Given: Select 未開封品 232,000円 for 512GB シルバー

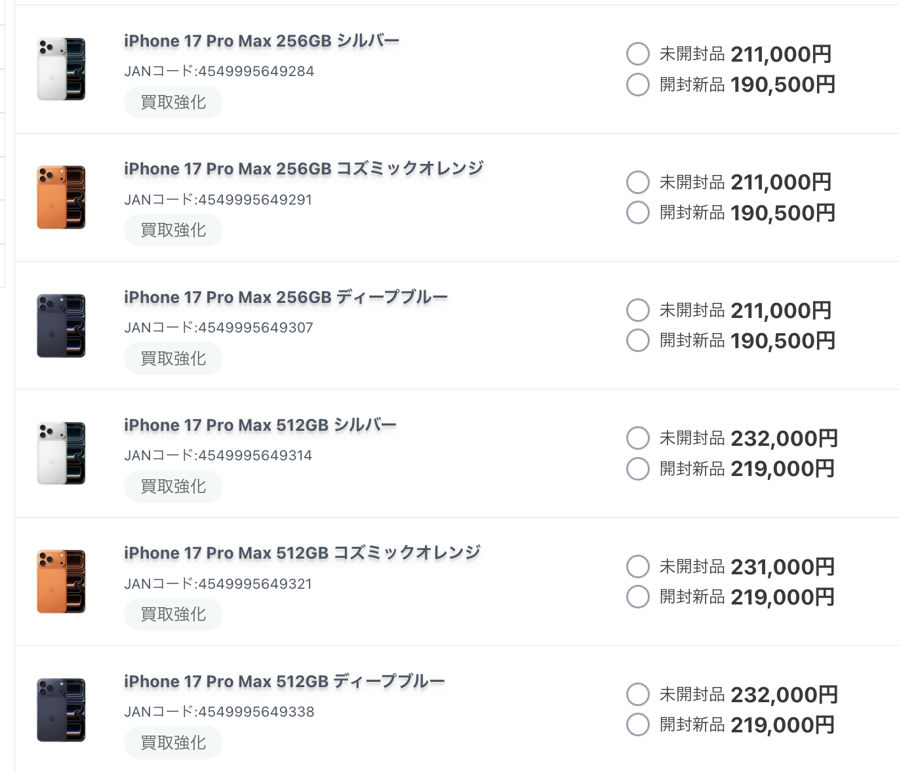Looking at the screenshot, I should 638,437.
